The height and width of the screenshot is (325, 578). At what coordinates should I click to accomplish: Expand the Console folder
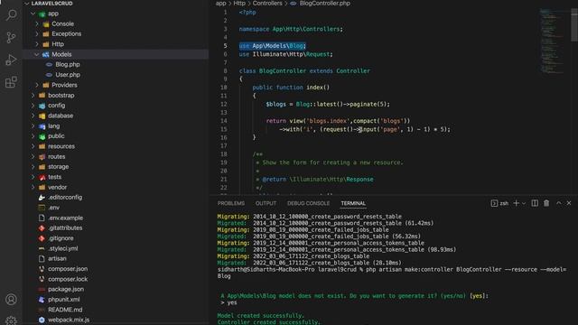pos(62,24)
